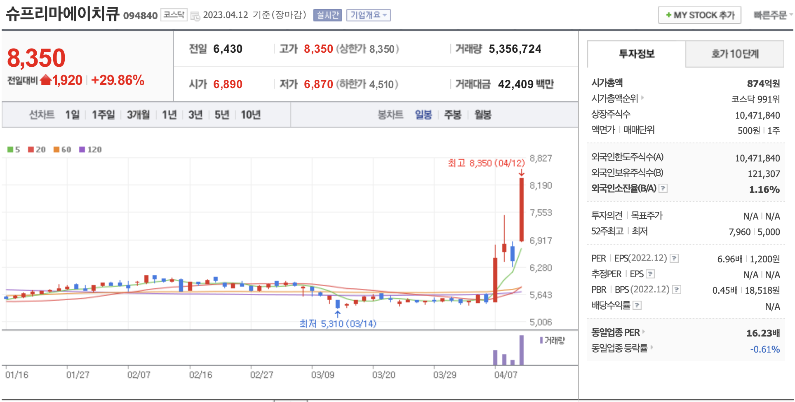The height and width of the screenshot is (402, 795).
Task: Click the red up-arrow price change icon
Action: (x=46, y=79)
